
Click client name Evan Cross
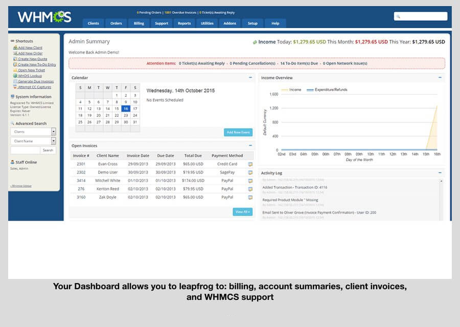tap(108, 164)
